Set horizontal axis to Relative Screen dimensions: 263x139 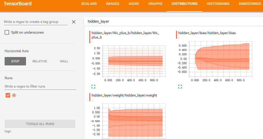pos(40,61)
